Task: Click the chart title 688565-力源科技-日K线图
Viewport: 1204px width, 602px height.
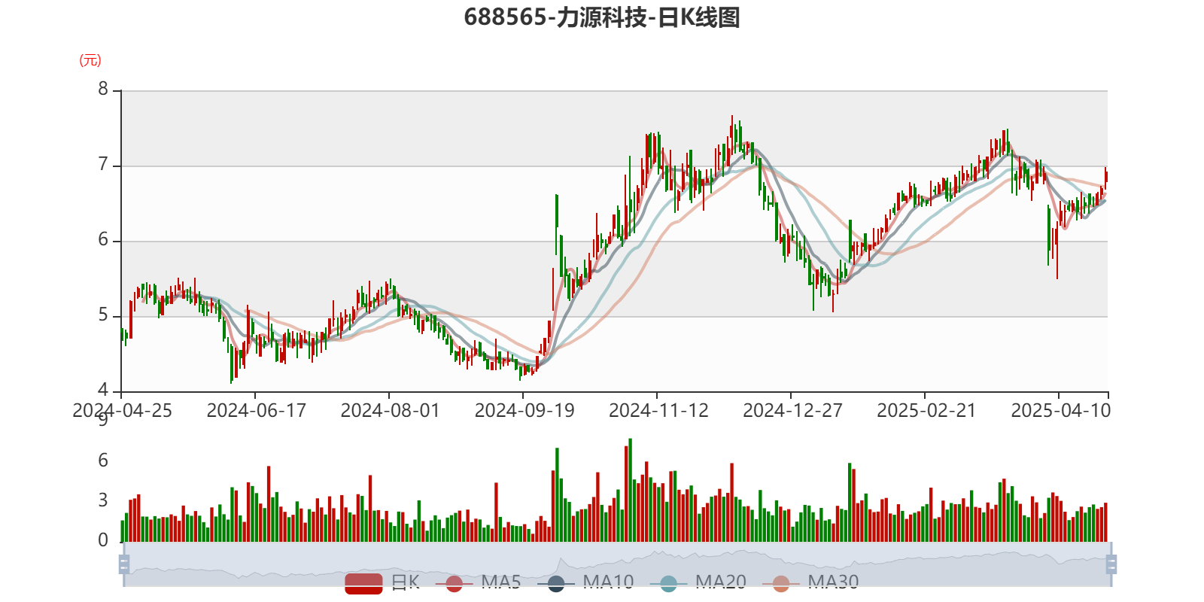Action: (x=602, y=17)
